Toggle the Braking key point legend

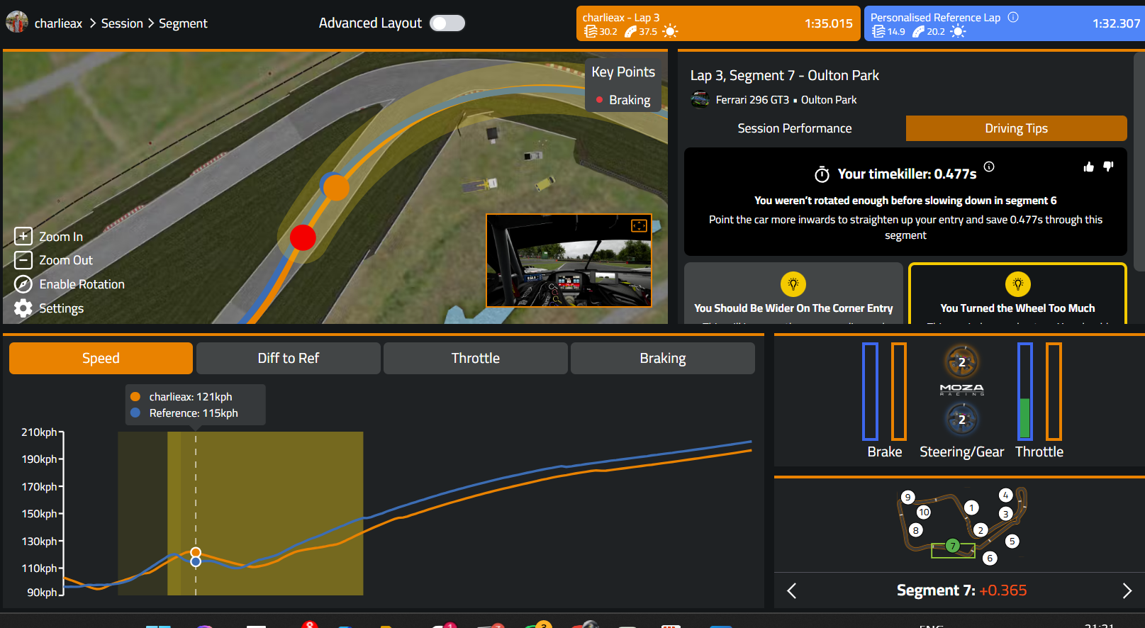click(623, 100)
